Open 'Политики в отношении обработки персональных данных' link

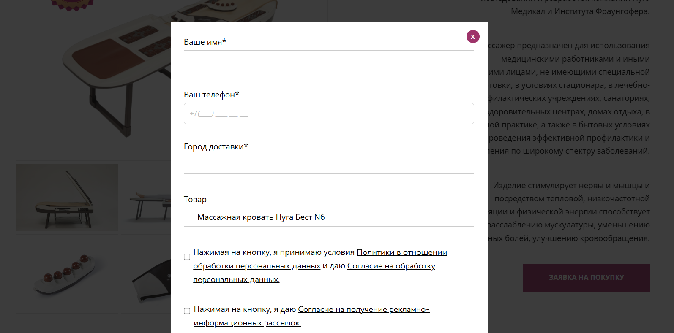(x=401, y=252)
